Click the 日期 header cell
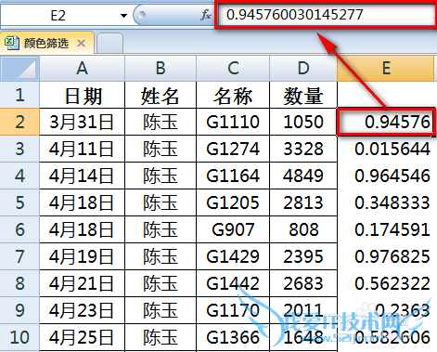Screen dimensions: 437x352 (83, 95)
